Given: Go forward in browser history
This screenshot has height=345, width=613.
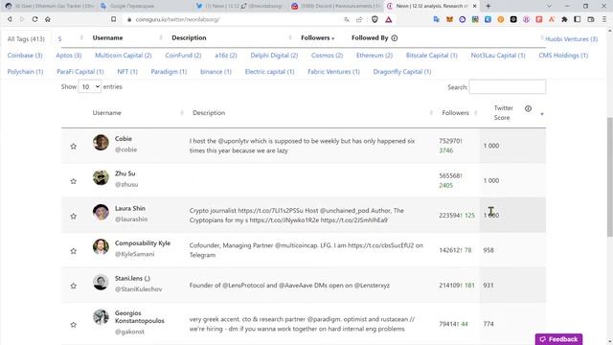Looking at the screenshot, I should tap(22, 19).
